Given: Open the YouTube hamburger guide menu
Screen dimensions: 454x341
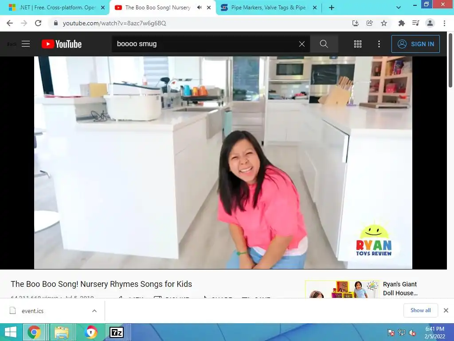Looking at the screenshot, I should [26, 44].
